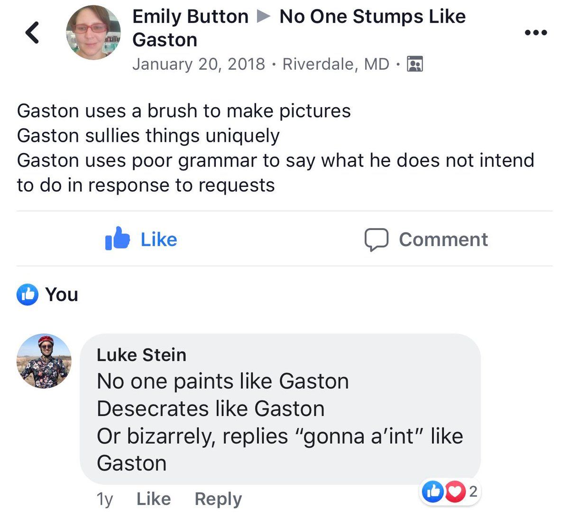Viewport: 569px width, 515px height.
Task: Tap the speech bubble Comment icon
Action: [x=377, y=239]
